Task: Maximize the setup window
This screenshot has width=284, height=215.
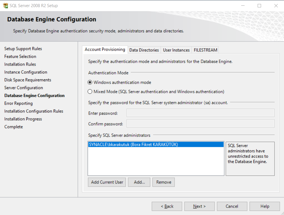Action: (x=259, y=6)
